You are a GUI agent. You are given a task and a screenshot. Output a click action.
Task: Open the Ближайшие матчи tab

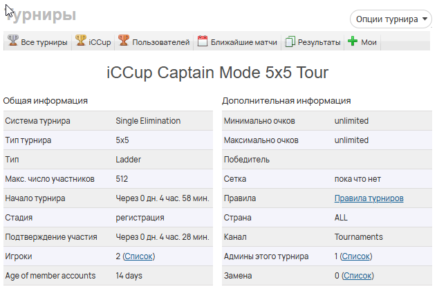(x=237, y=41)
